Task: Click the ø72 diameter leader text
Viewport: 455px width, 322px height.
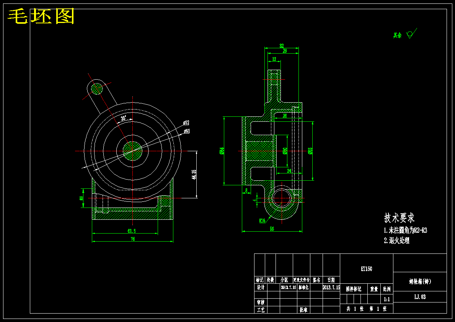Action: (186, 123)
